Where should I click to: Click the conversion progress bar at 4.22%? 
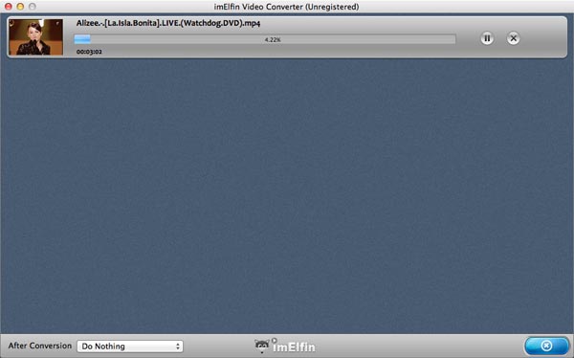click(x=265, y=39)
